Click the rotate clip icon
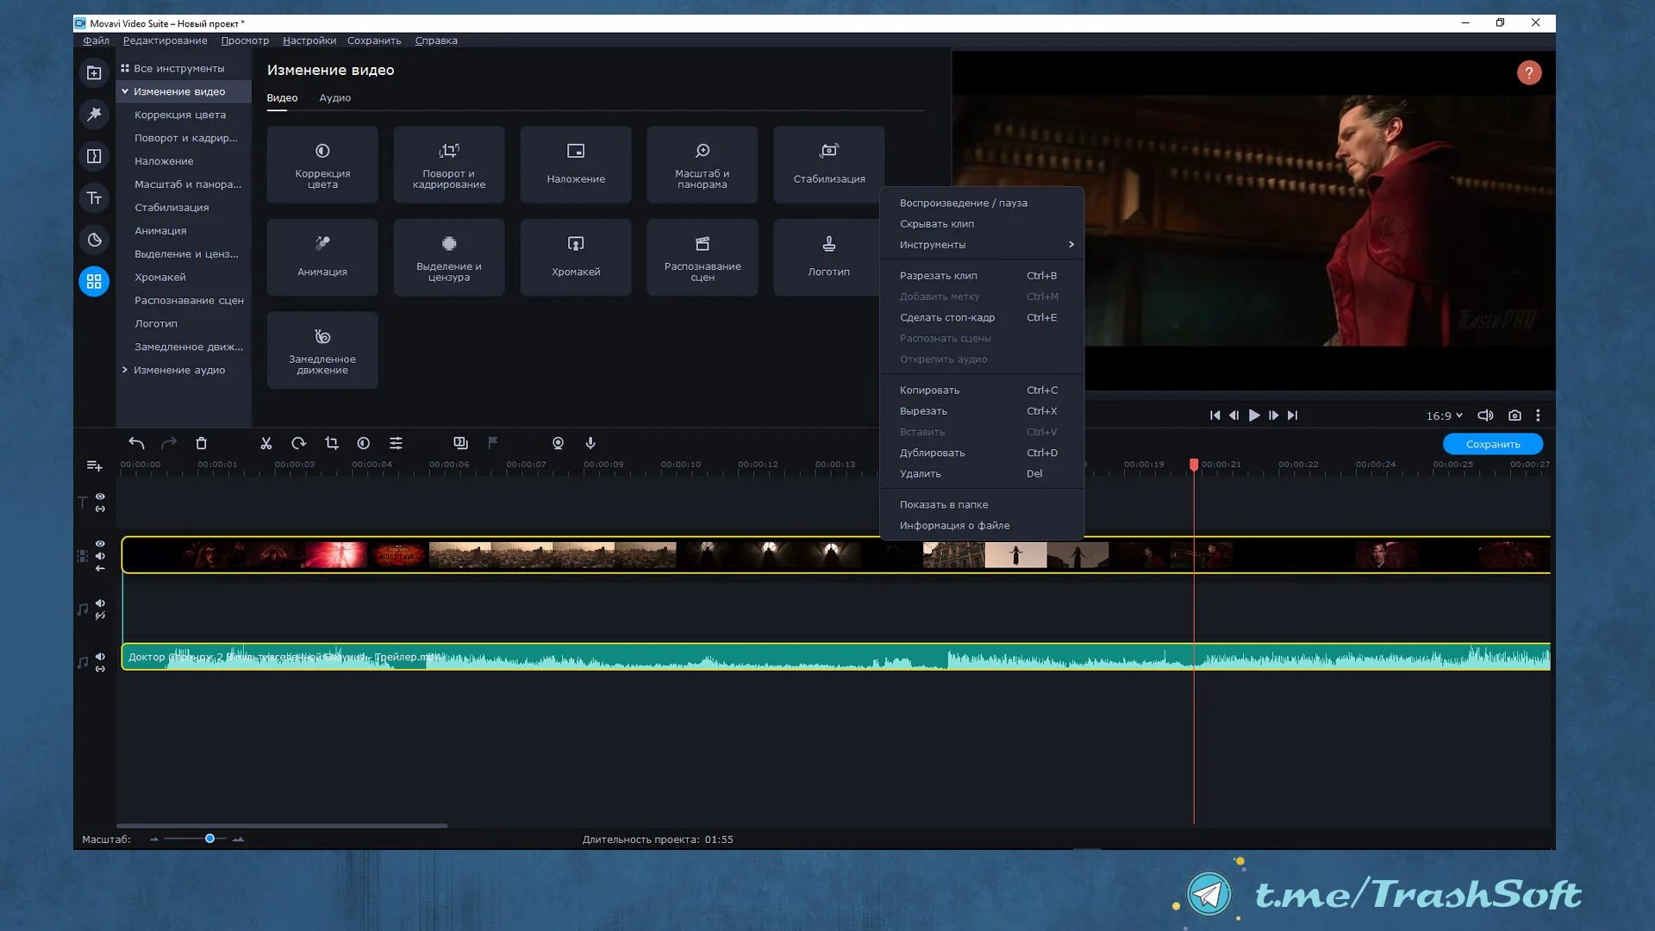1655x931 pixels. pyautogui.click(x=298, y=443)
